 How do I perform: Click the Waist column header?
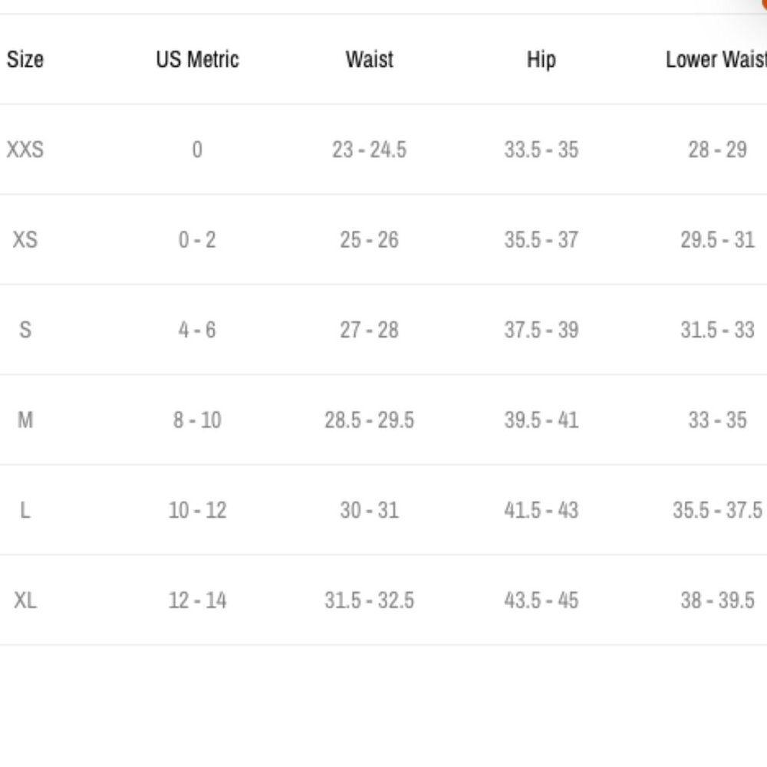[x=369, y=59]
